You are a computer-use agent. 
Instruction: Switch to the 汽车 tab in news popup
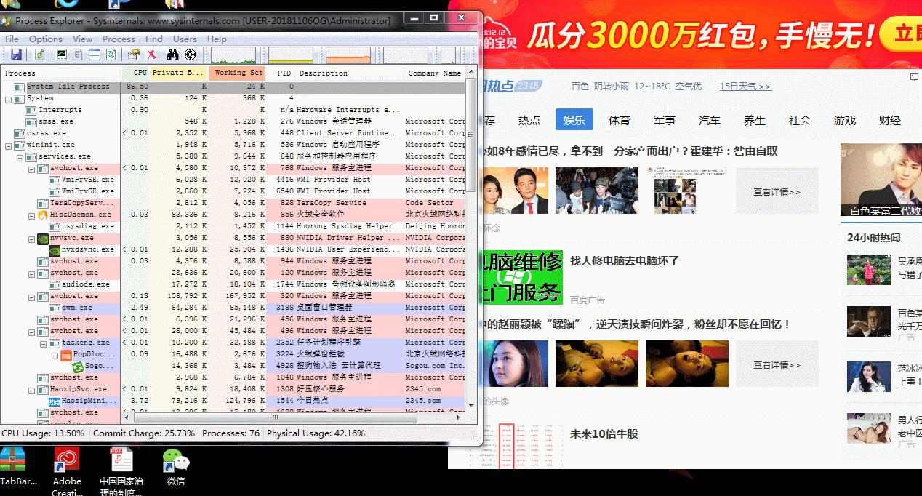click(710, 120)
